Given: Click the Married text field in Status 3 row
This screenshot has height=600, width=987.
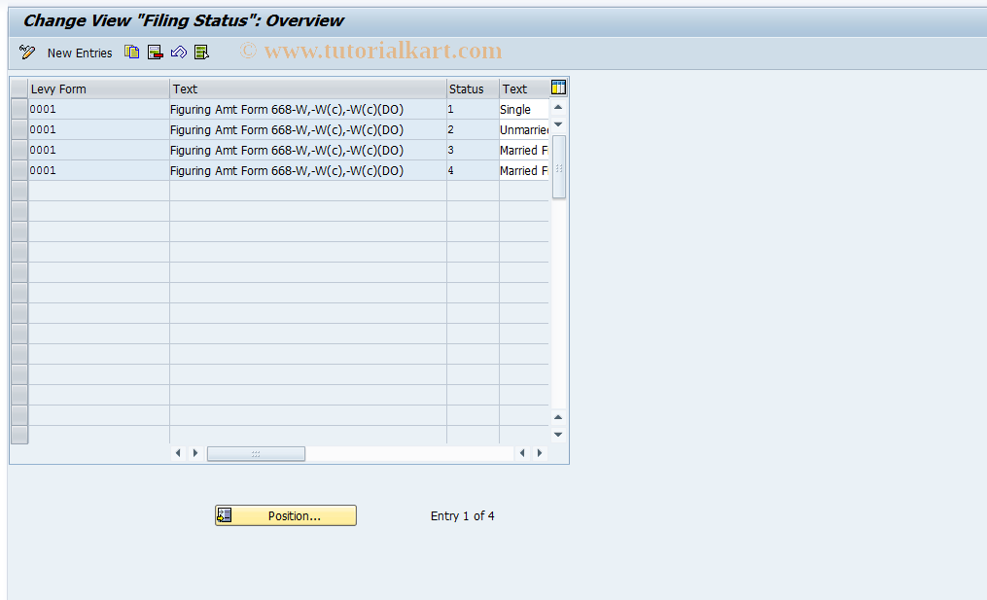Looking at the screenshot, I should click(x=524, y=150).
